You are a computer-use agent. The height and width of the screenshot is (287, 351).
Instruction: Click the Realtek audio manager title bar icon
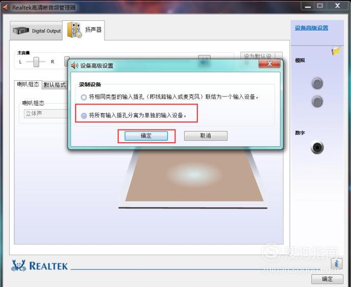click(6, 7)
